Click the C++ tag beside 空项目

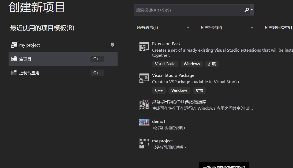point(97,59)
